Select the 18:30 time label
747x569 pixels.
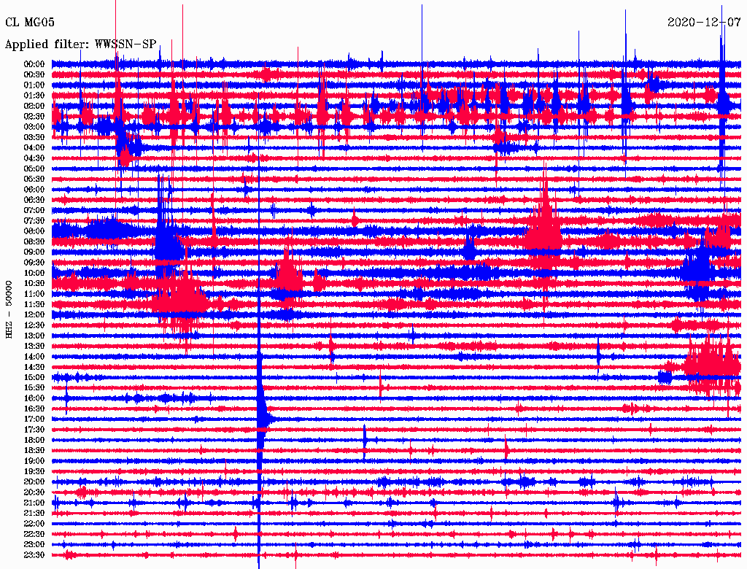click(x=34, y=450)
